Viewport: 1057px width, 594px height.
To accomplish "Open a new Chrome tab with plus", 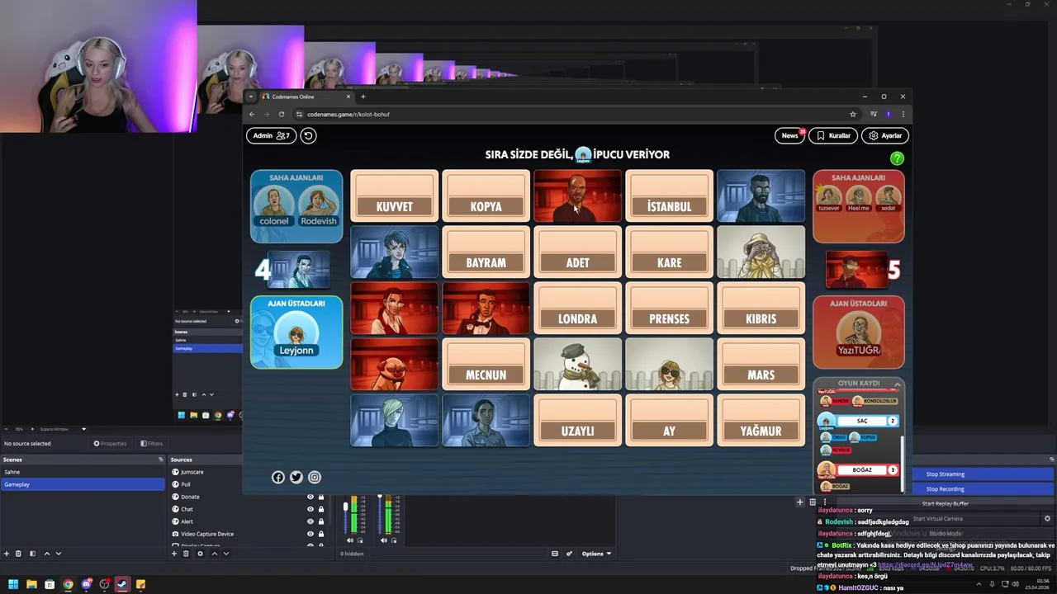I will point(363,97).
